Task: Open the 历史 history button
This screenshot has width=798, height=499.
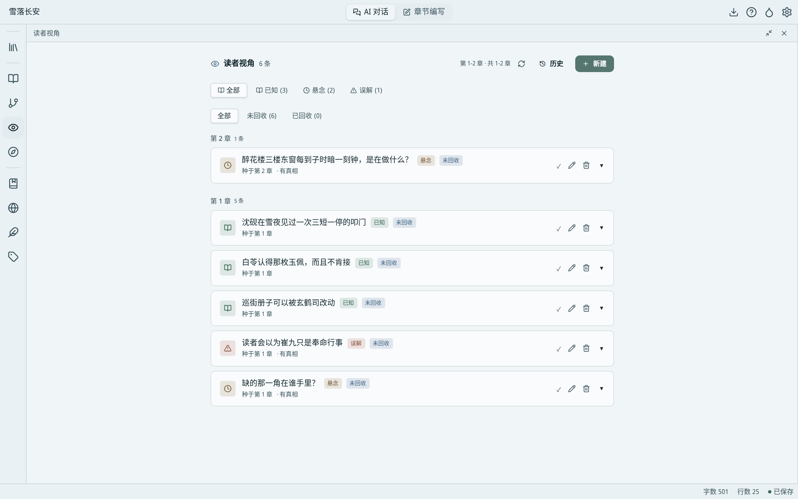Action: coord(551,64)
